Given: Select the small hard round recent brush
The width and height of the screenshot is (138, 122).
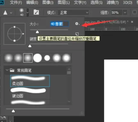Looking at the screenshot, I should (47, 58).
